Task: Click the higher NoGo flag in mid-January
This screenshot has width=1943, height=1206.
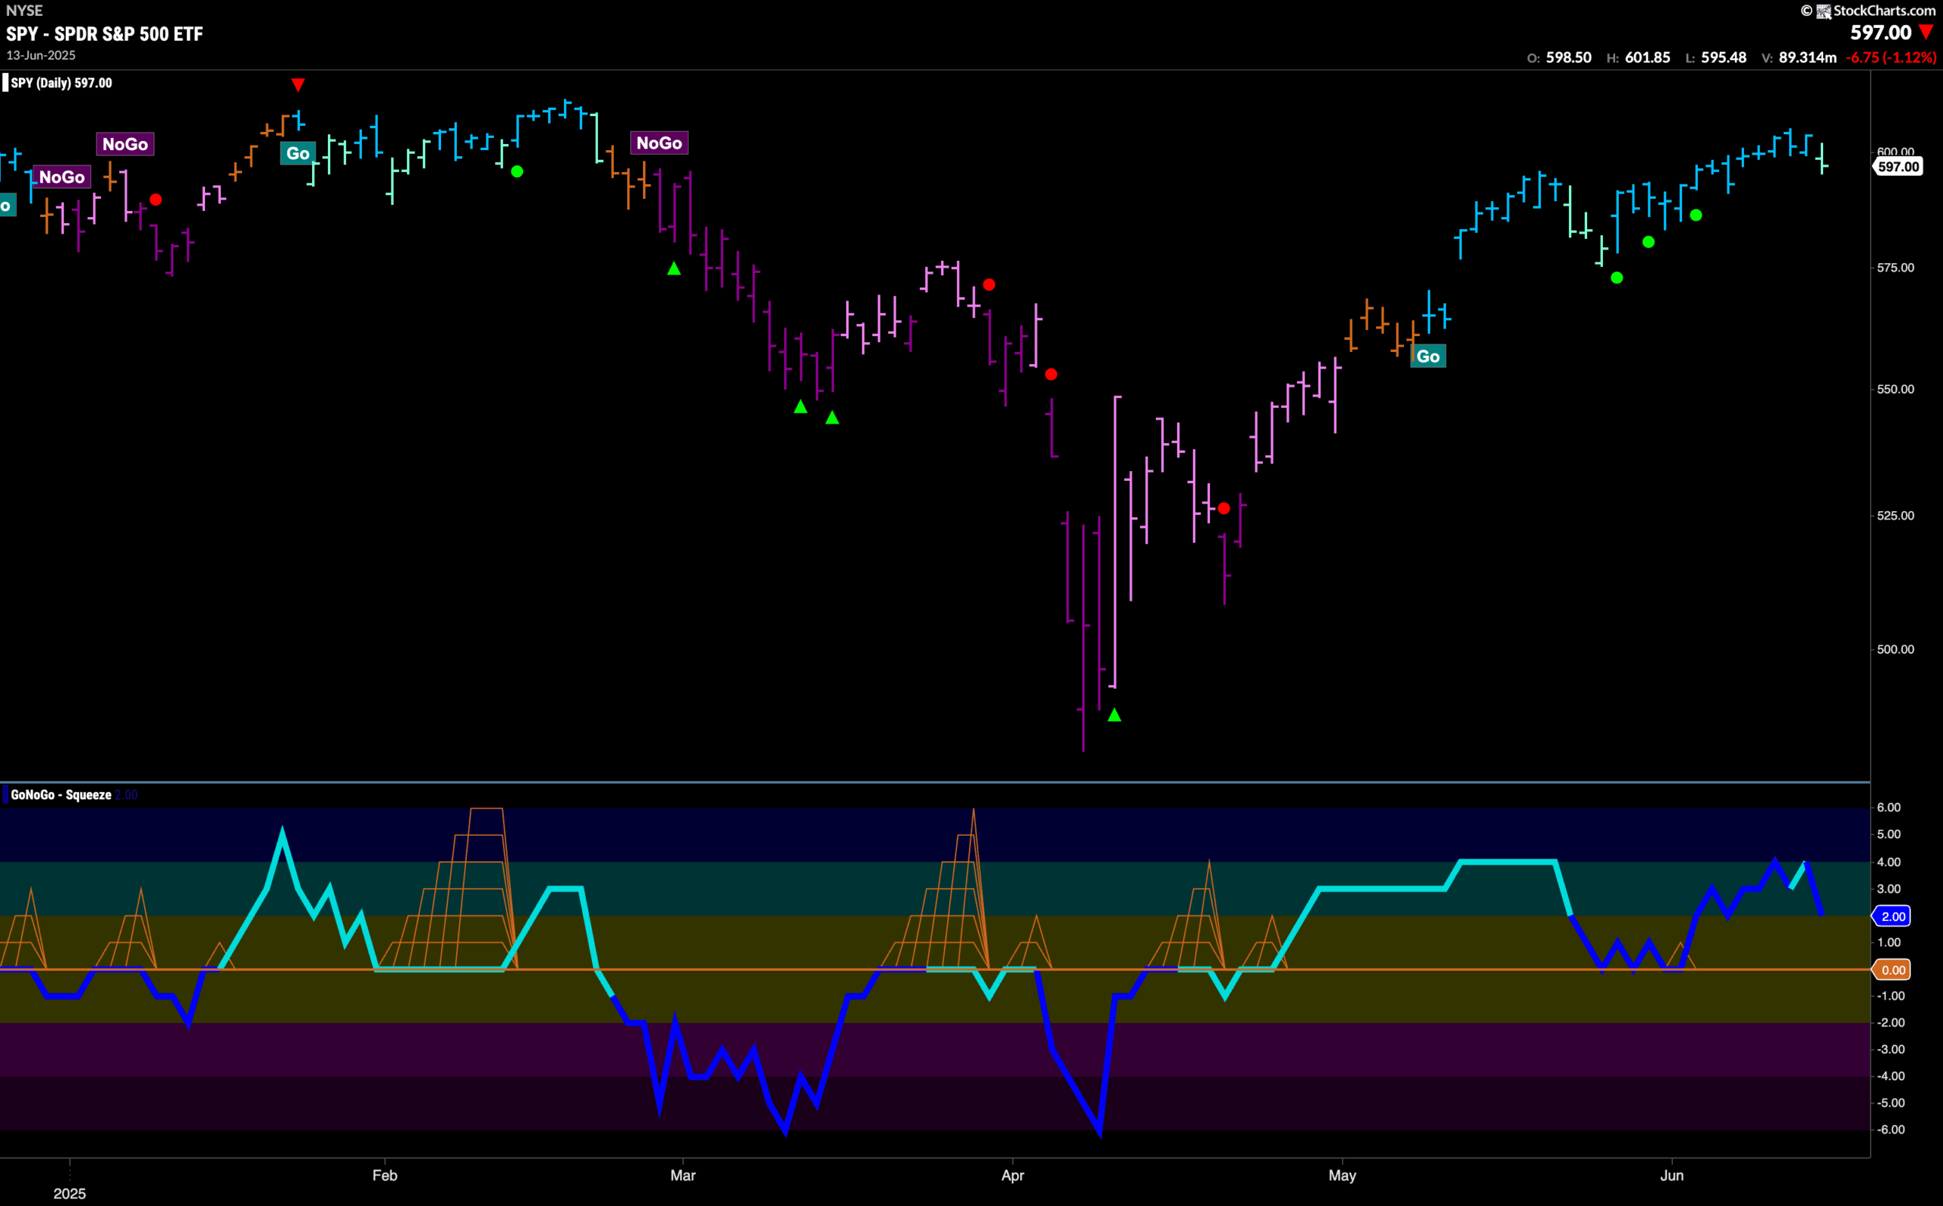Action: tap(125, 143)
